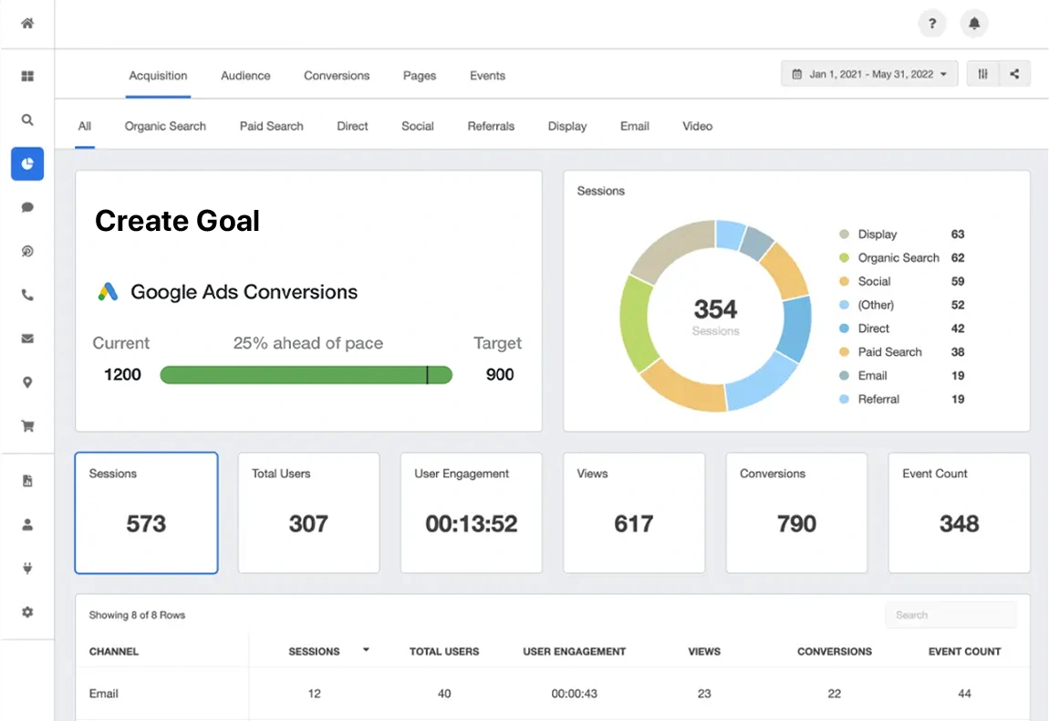Open the notifications bell icon
Image resolution: width=1049 pixels, height=721 pixels.
[974, 23]
